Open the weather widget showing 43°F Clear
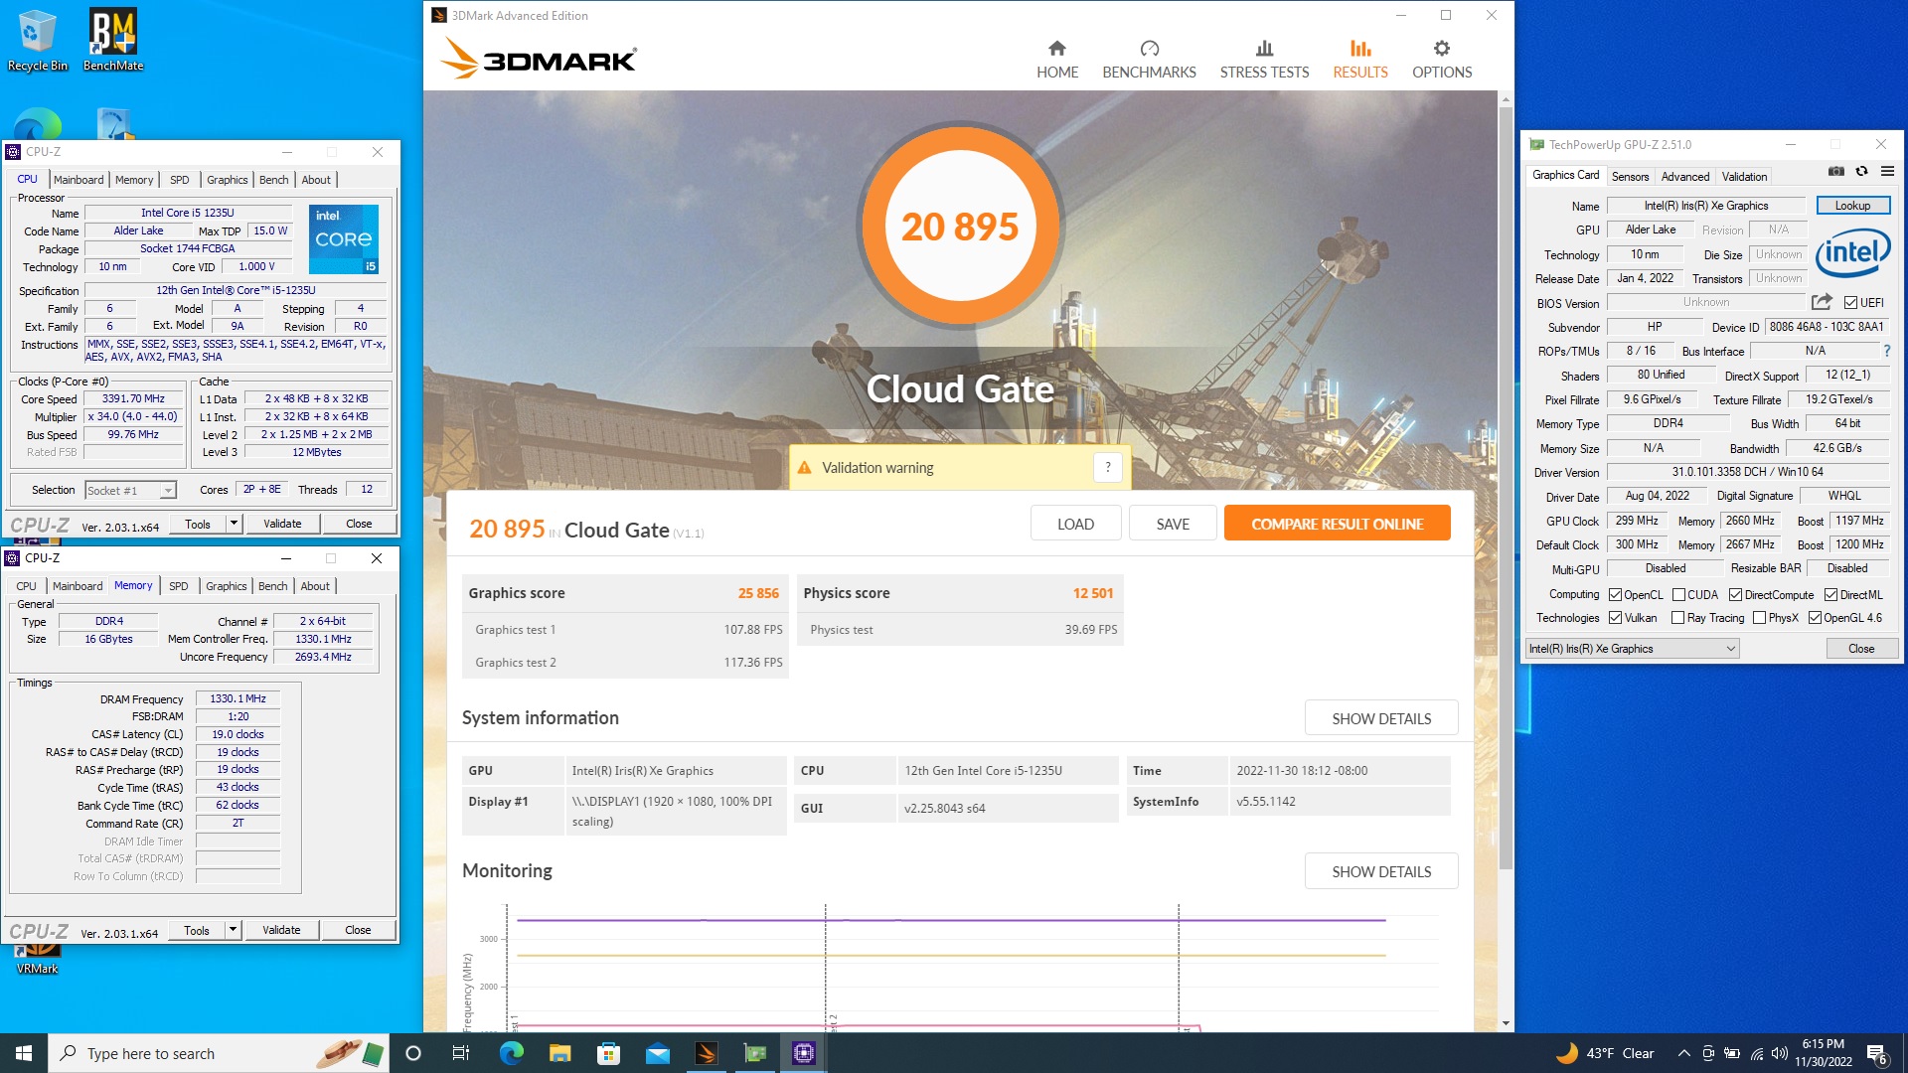The image size is (1908, 1073). [x=1604, y=1053]
